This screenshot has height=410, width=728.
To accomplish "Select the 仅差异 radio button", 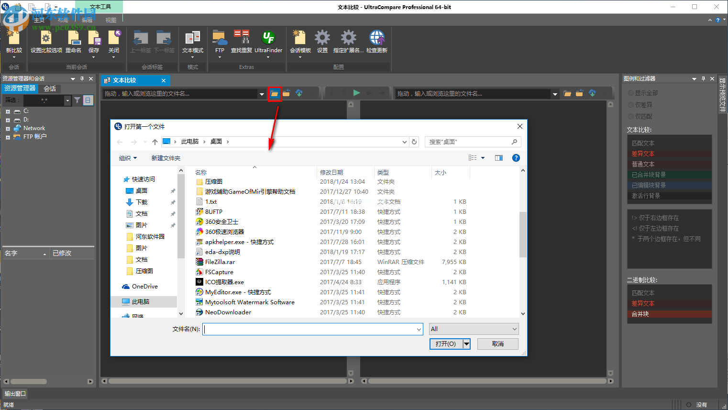I will pos(631,104).
